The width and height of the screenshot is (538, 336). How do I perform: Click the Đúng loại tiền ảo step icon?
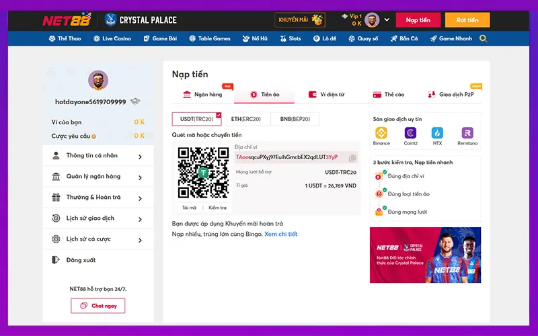pos(379,194)
